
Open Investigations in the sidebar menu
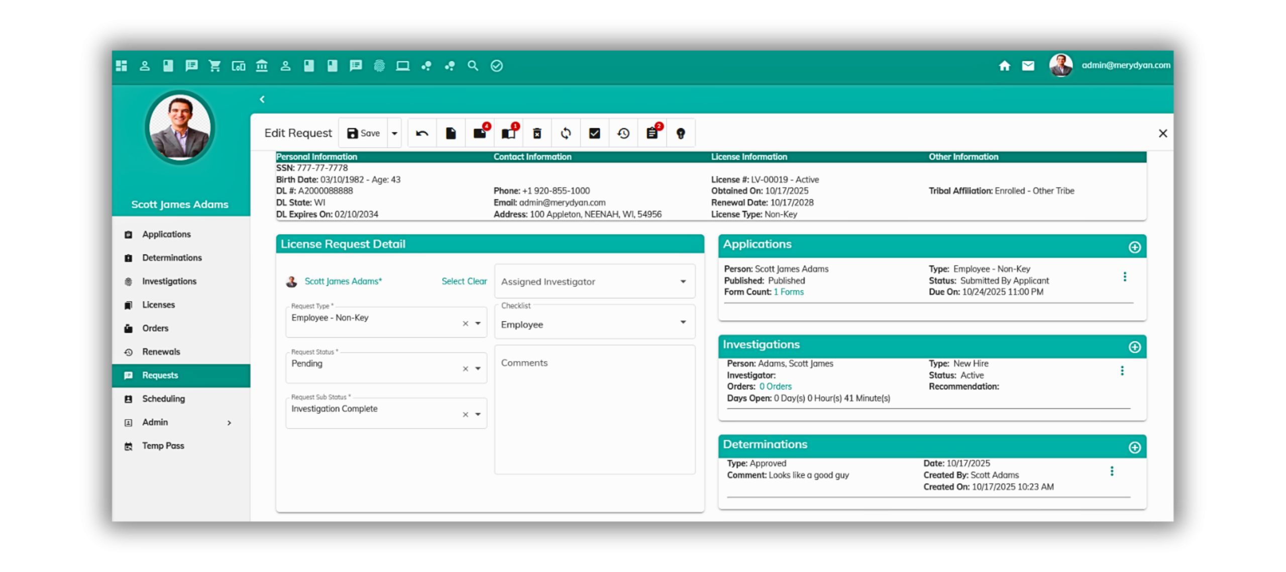[169, 281]
